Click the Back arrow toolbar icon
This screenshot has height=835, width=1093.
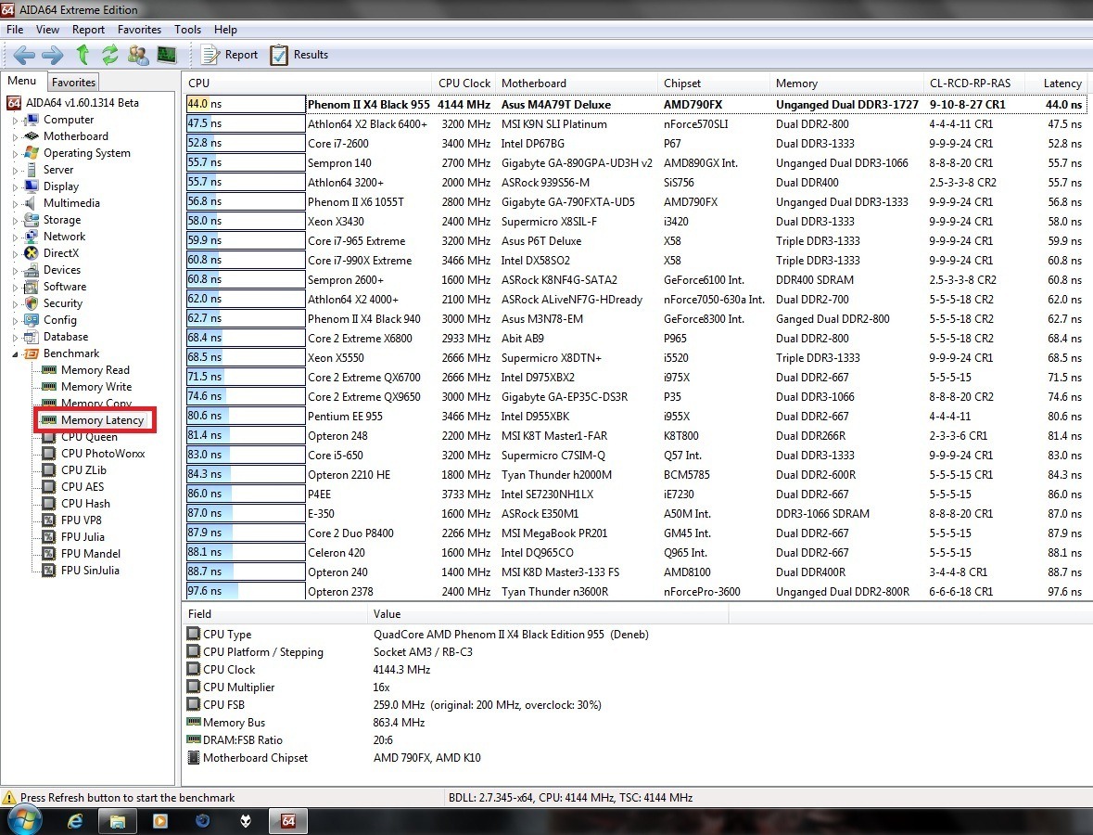pos(24,55)
